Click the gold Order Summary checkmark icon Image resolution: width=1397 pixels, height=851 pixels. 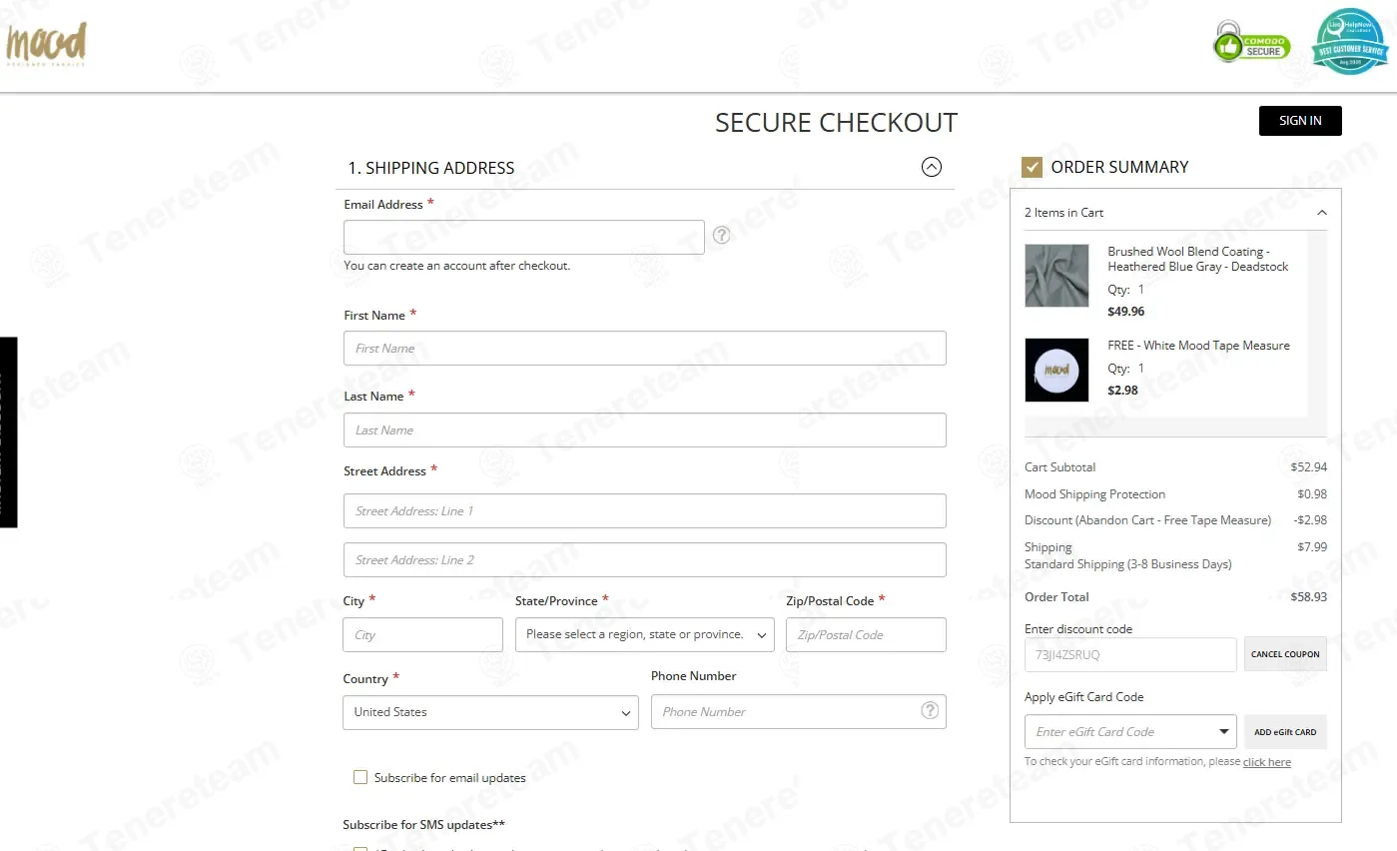1032,167
